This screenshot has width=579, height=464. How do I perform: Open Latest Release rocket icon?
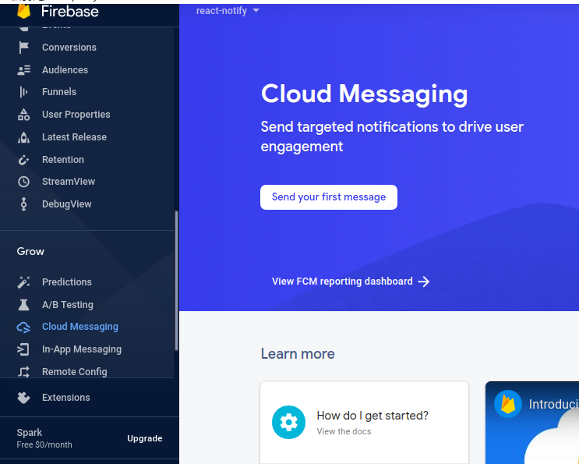pyautogui.click(x=23, y=137)
